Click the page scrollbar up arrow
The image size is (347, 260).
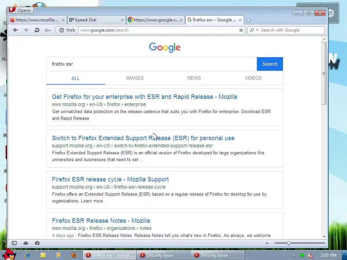tap(324, 39)
